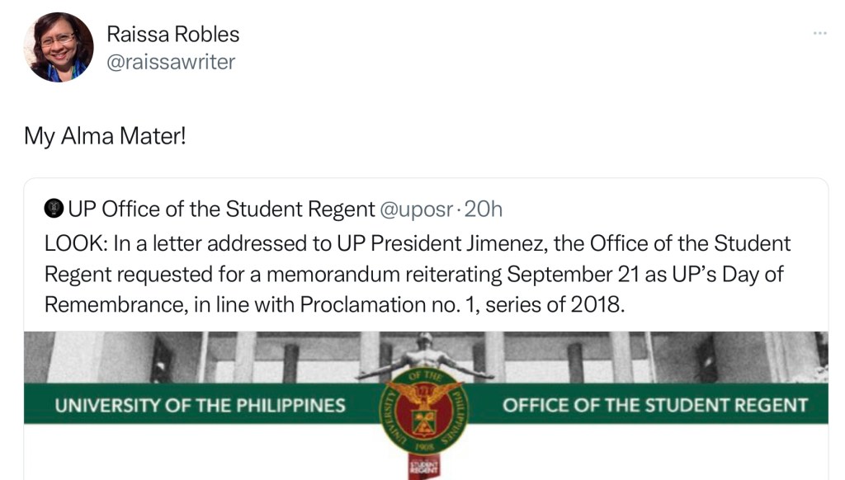This screenshot has height=480, width=845.
Task: Open the Raissa Robles display name link
Action: (173, 35)
